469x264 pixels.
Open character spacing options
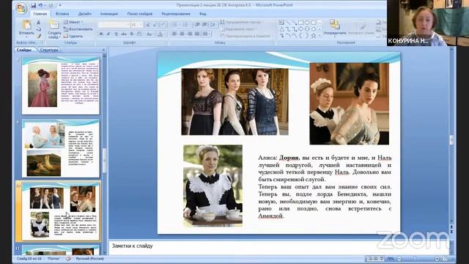(x=139, y=34)
